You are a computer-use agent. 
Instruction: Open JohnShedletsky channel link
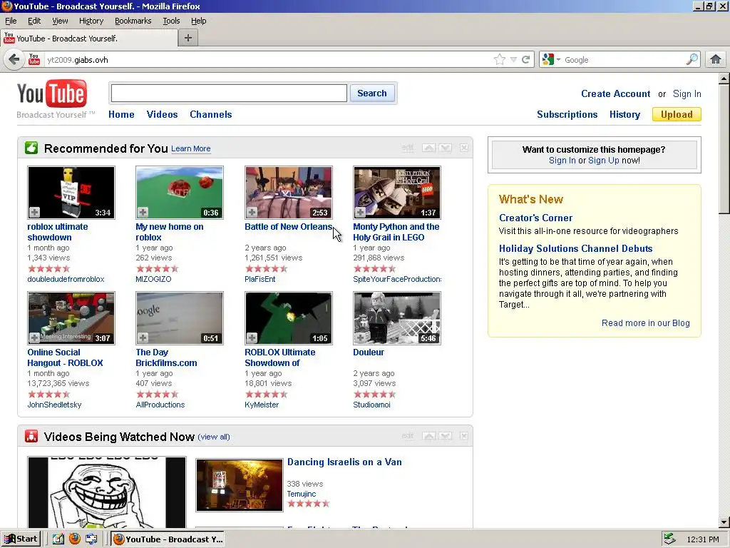54,405
